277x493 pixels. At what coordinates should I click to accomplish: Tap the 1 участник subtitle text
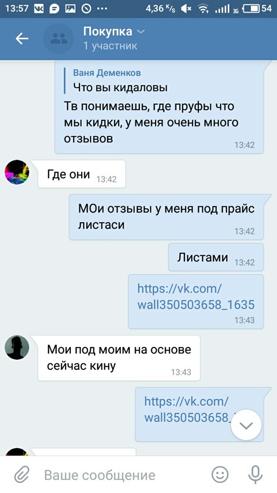pos(110,46)
